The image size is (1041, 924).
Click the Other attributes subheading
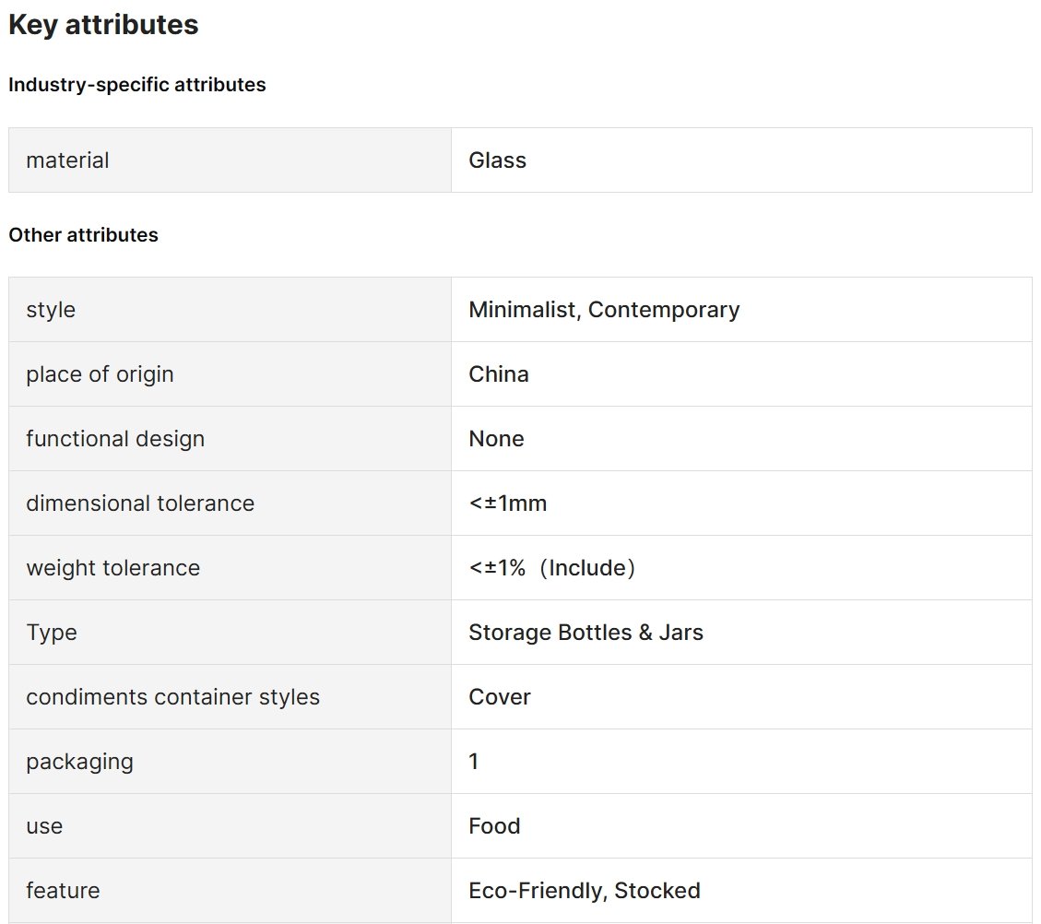coord(83,235)
